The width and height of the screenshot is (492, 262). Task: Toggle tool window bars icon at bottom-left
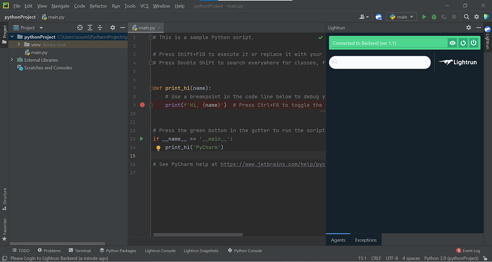coord(4,258)
